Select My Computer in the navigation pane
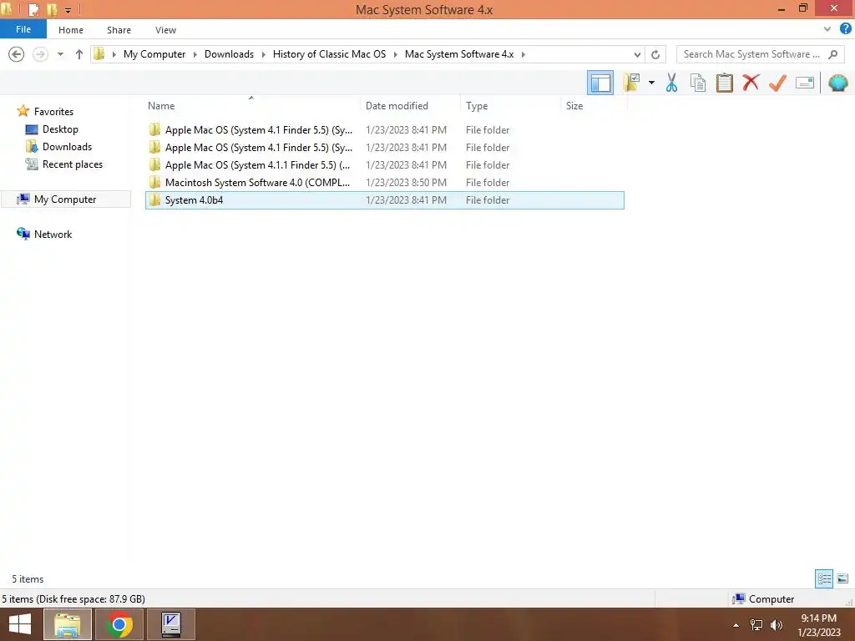Viewport: 855px width, 641px height. 65,199
